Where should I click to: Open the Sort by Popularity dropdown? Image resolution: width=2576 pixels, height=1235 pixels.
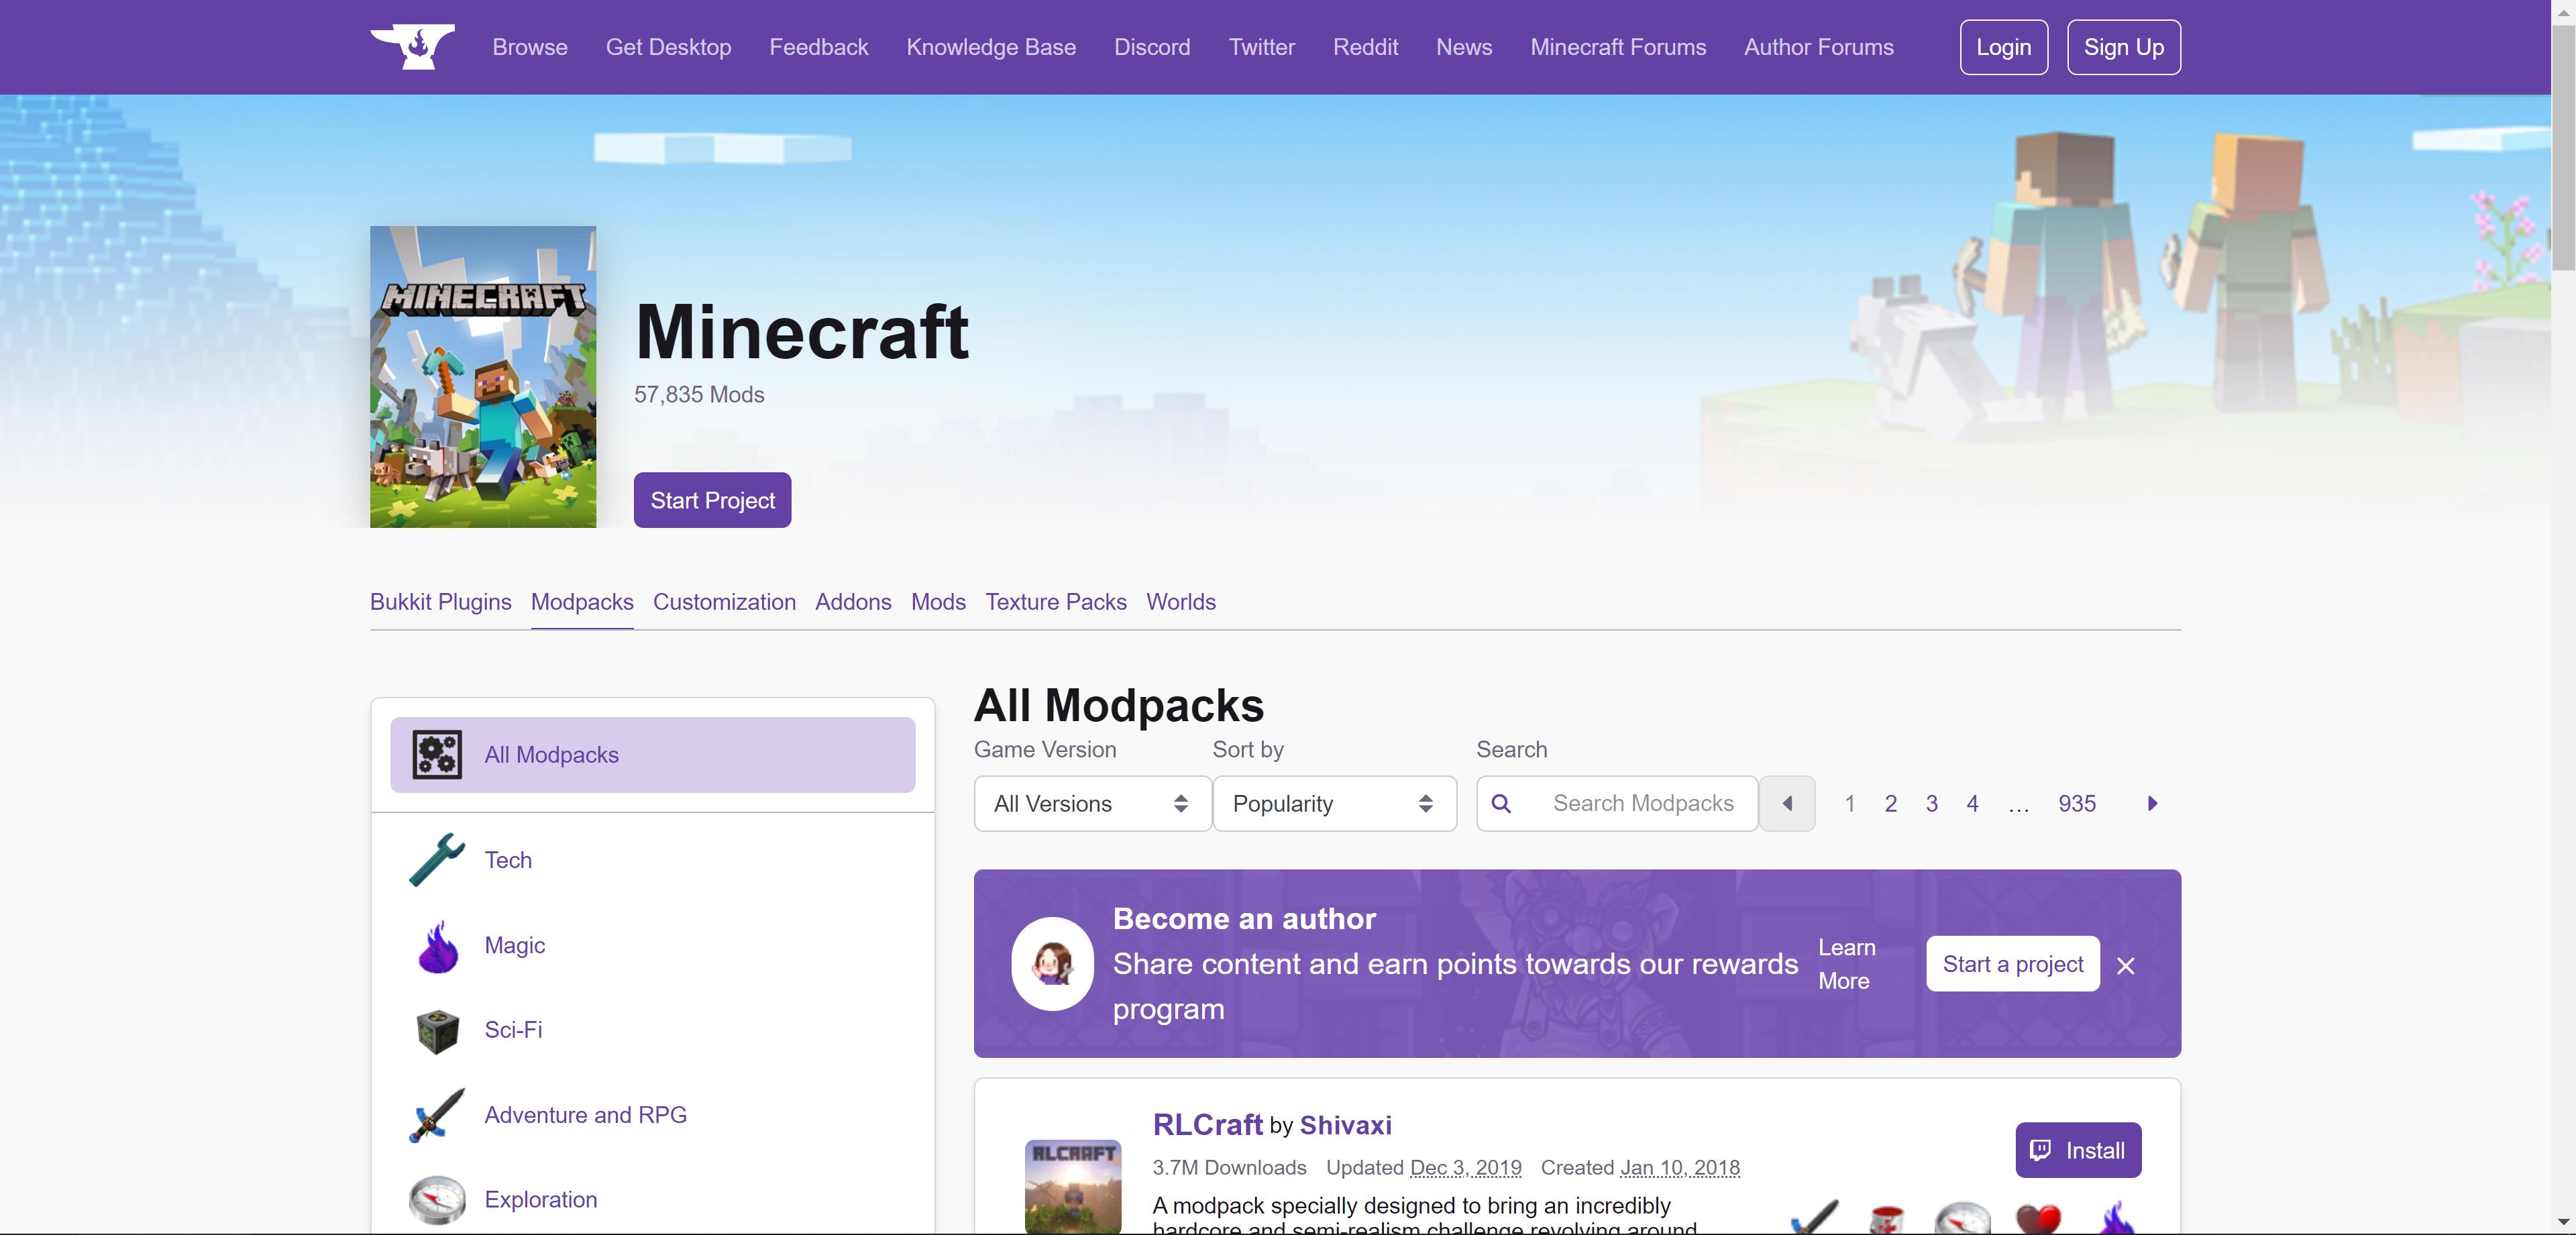[1333, 803]
